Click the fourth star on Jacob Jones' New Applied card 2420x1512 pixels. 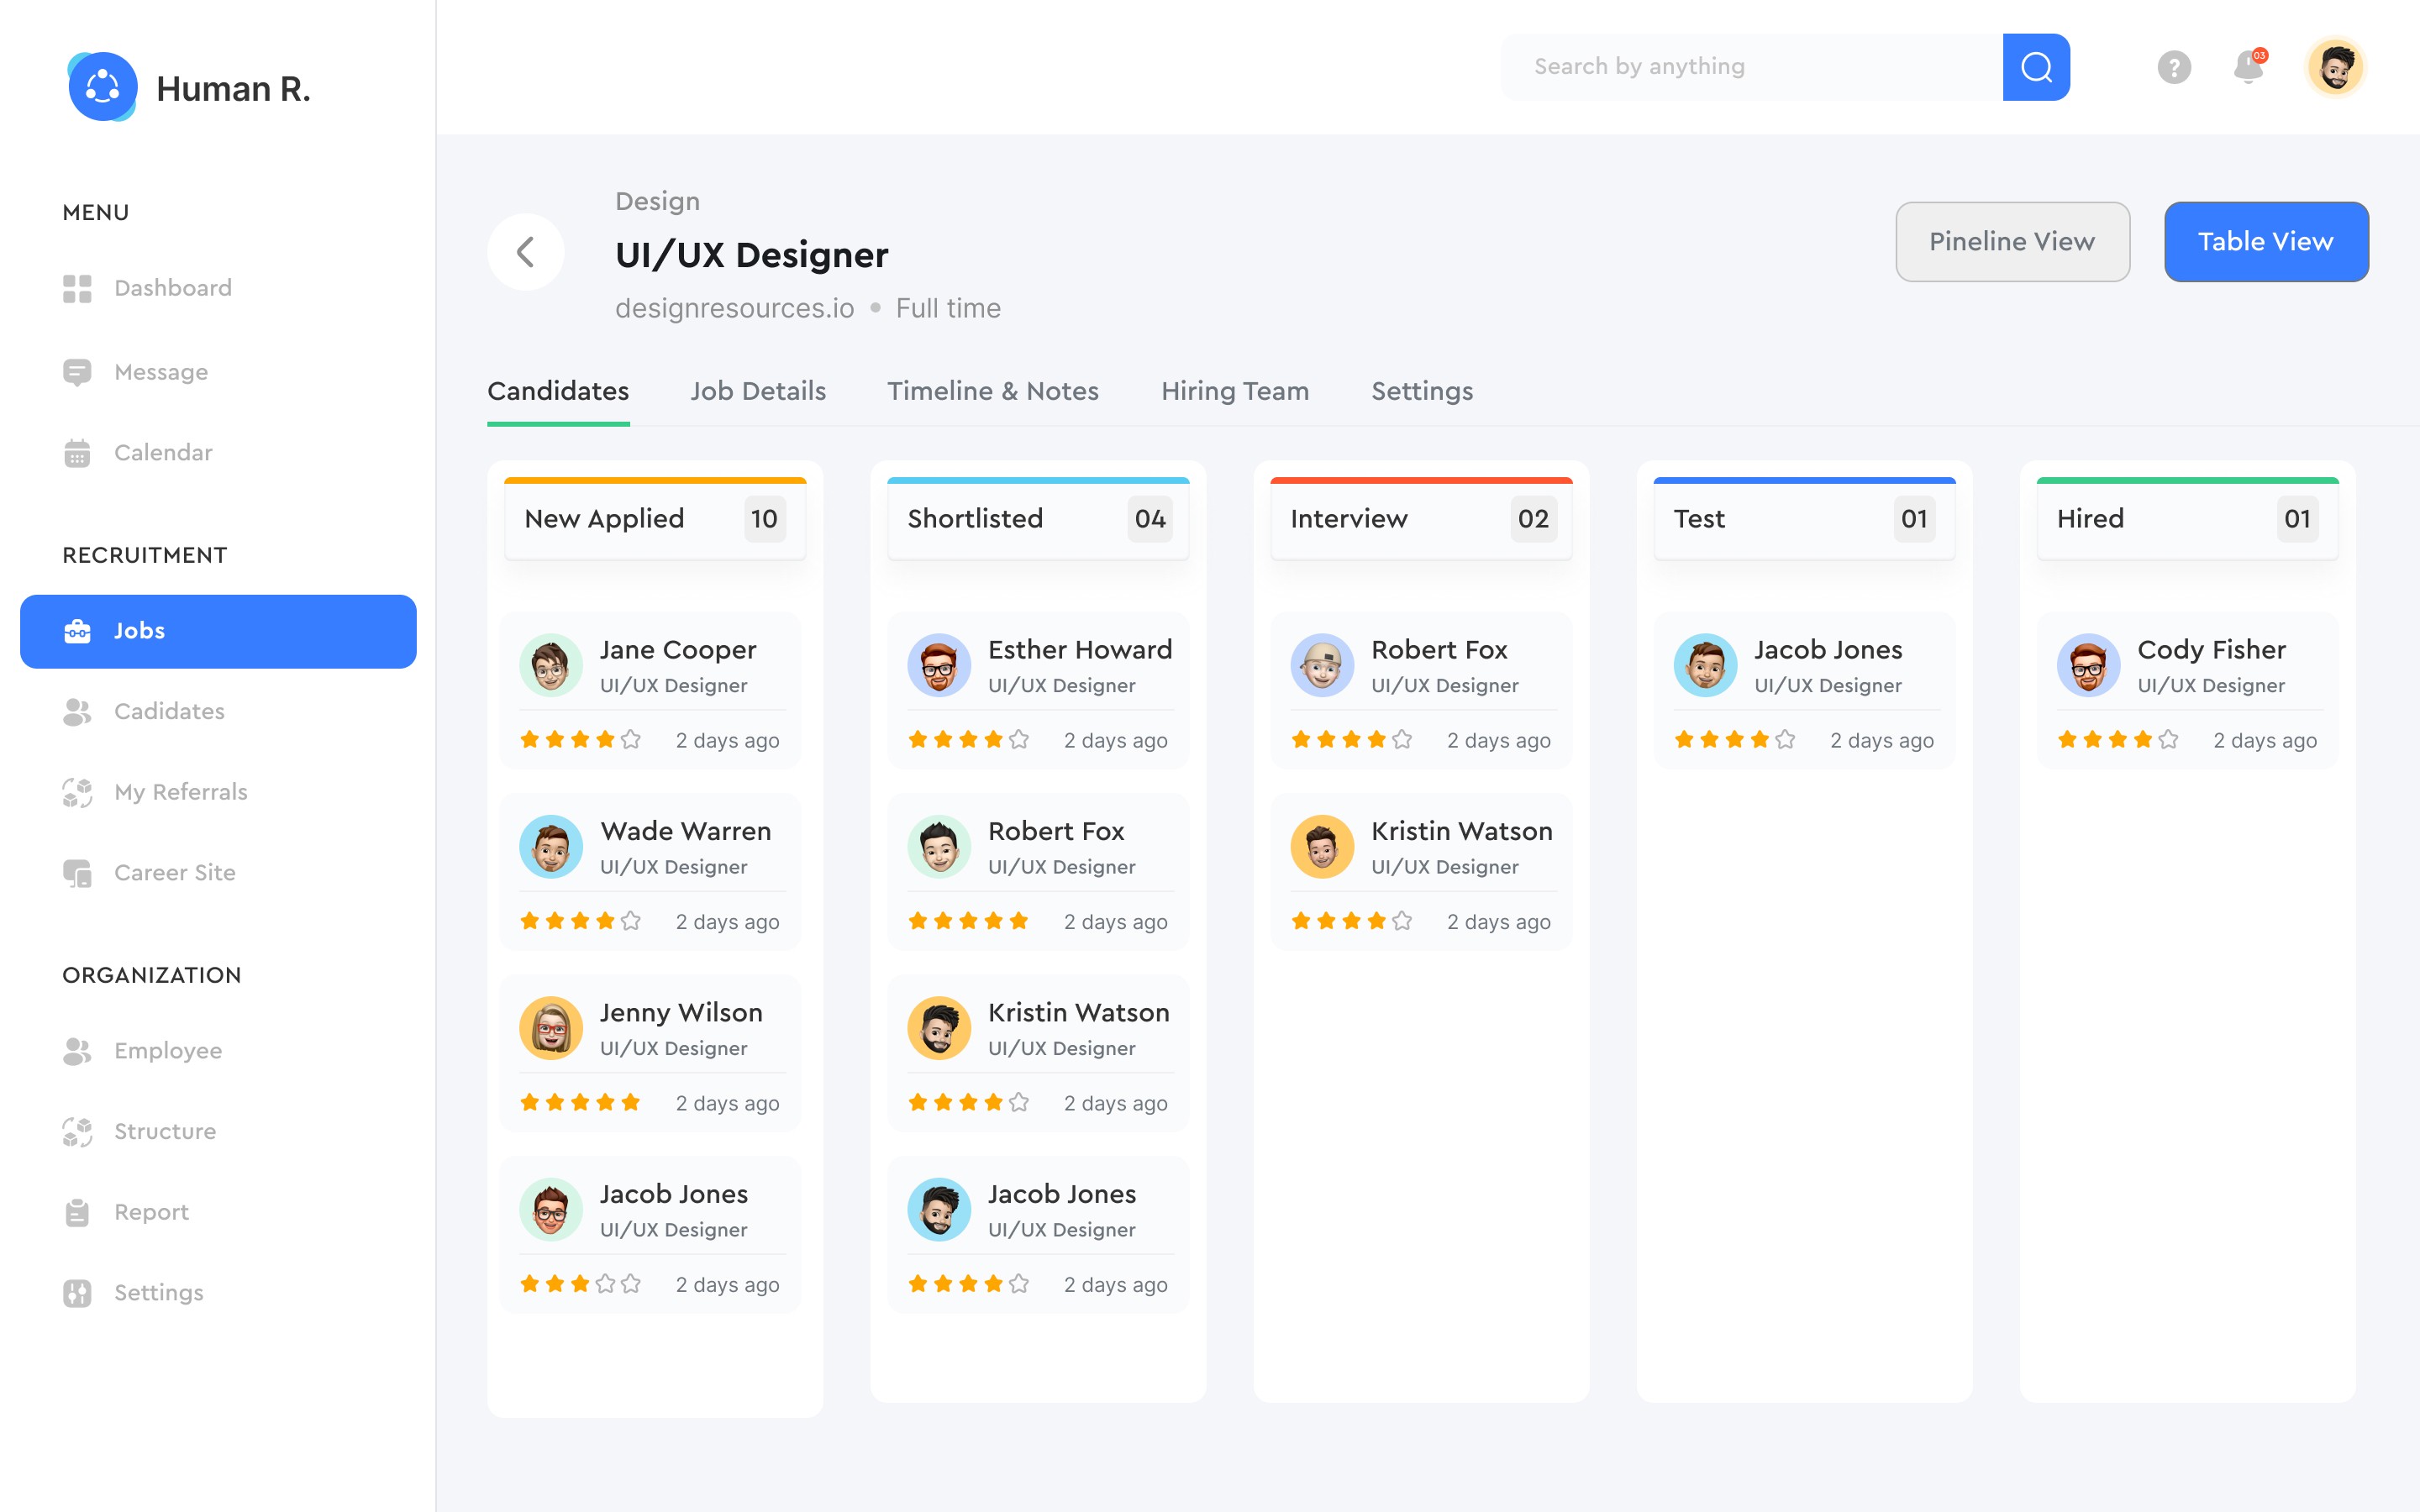605,1284
